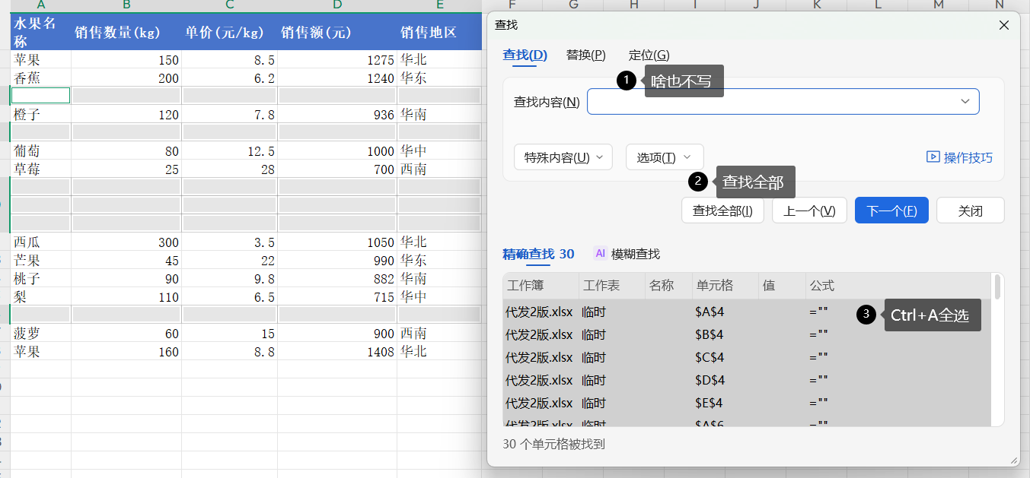Select the result row for $C$4
The height and width of the screenshot is (478, 1030).
coord(747,357)
